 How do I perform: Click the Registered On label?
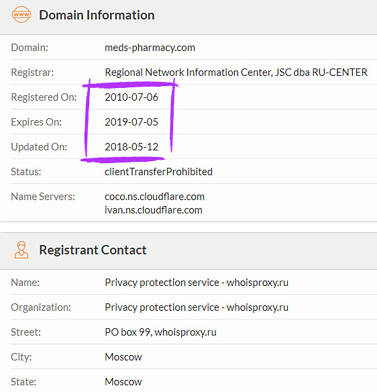pos(44,97)
